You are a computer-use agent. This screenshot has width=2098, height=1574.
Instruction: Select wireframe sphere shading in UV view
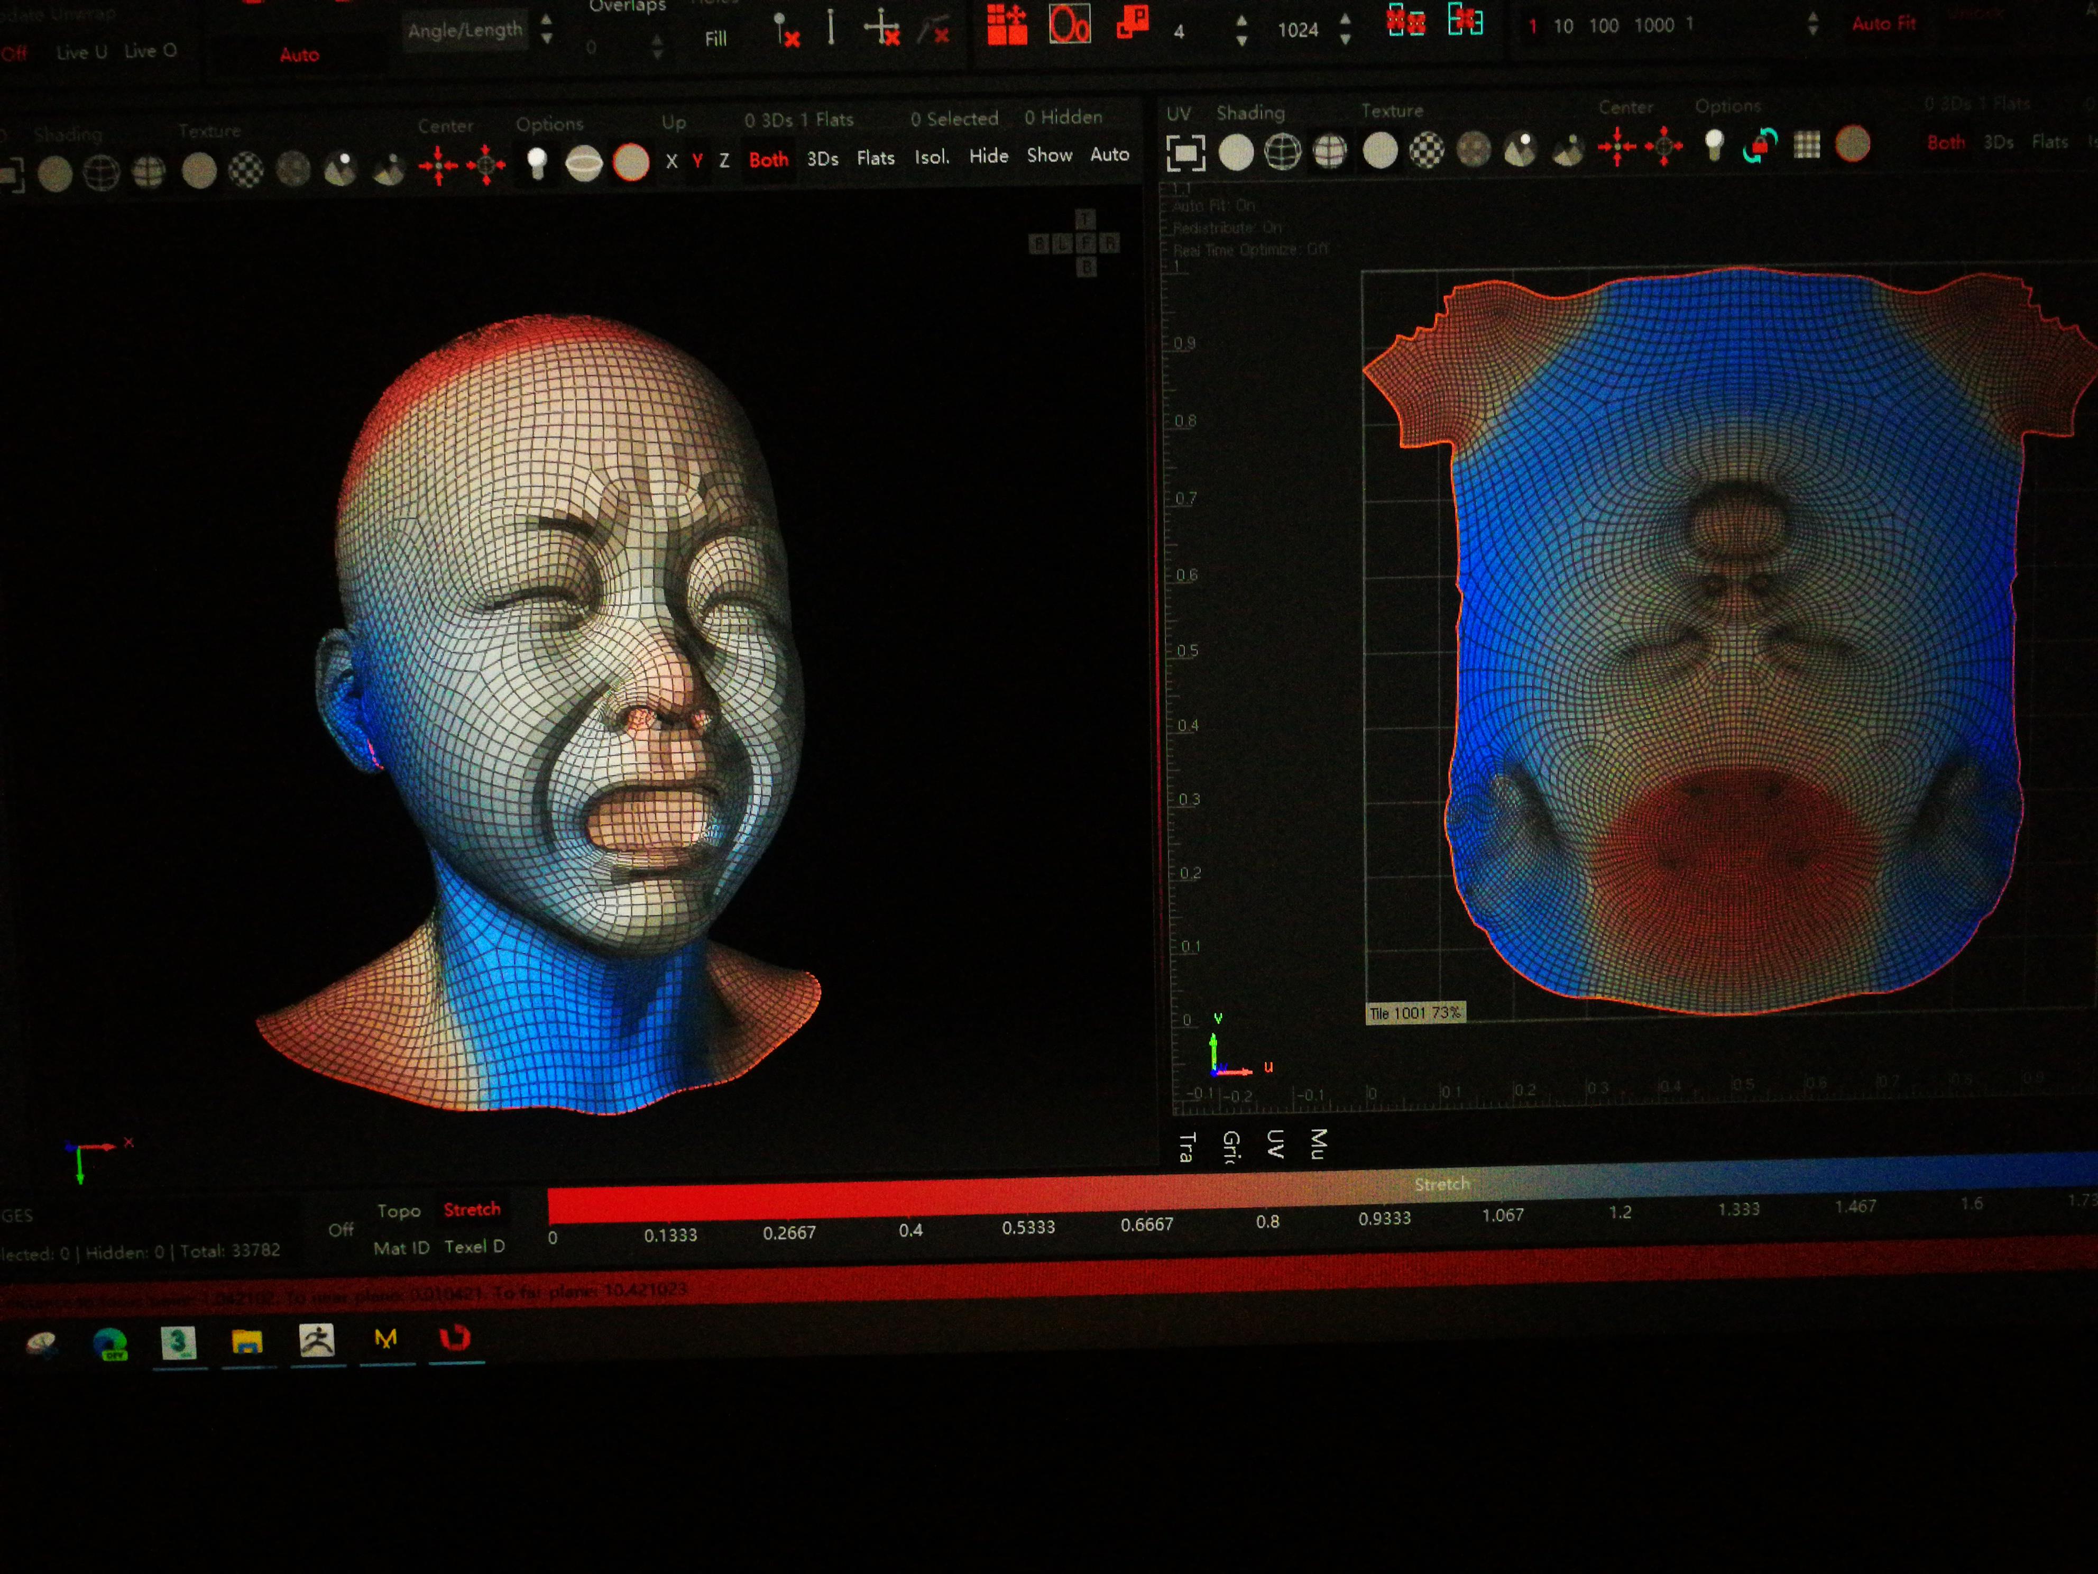point(1283,152)
